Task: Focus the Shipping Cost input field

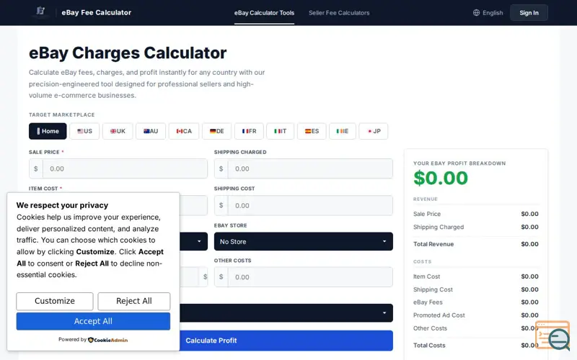Action: coord(303,205)
